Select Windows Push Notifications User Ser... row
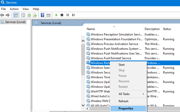Screen dimensions: 180x112 coord(116,53)
